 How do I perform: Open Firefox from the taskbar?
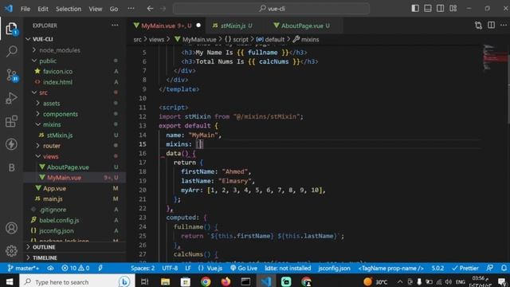pos(226,281)
